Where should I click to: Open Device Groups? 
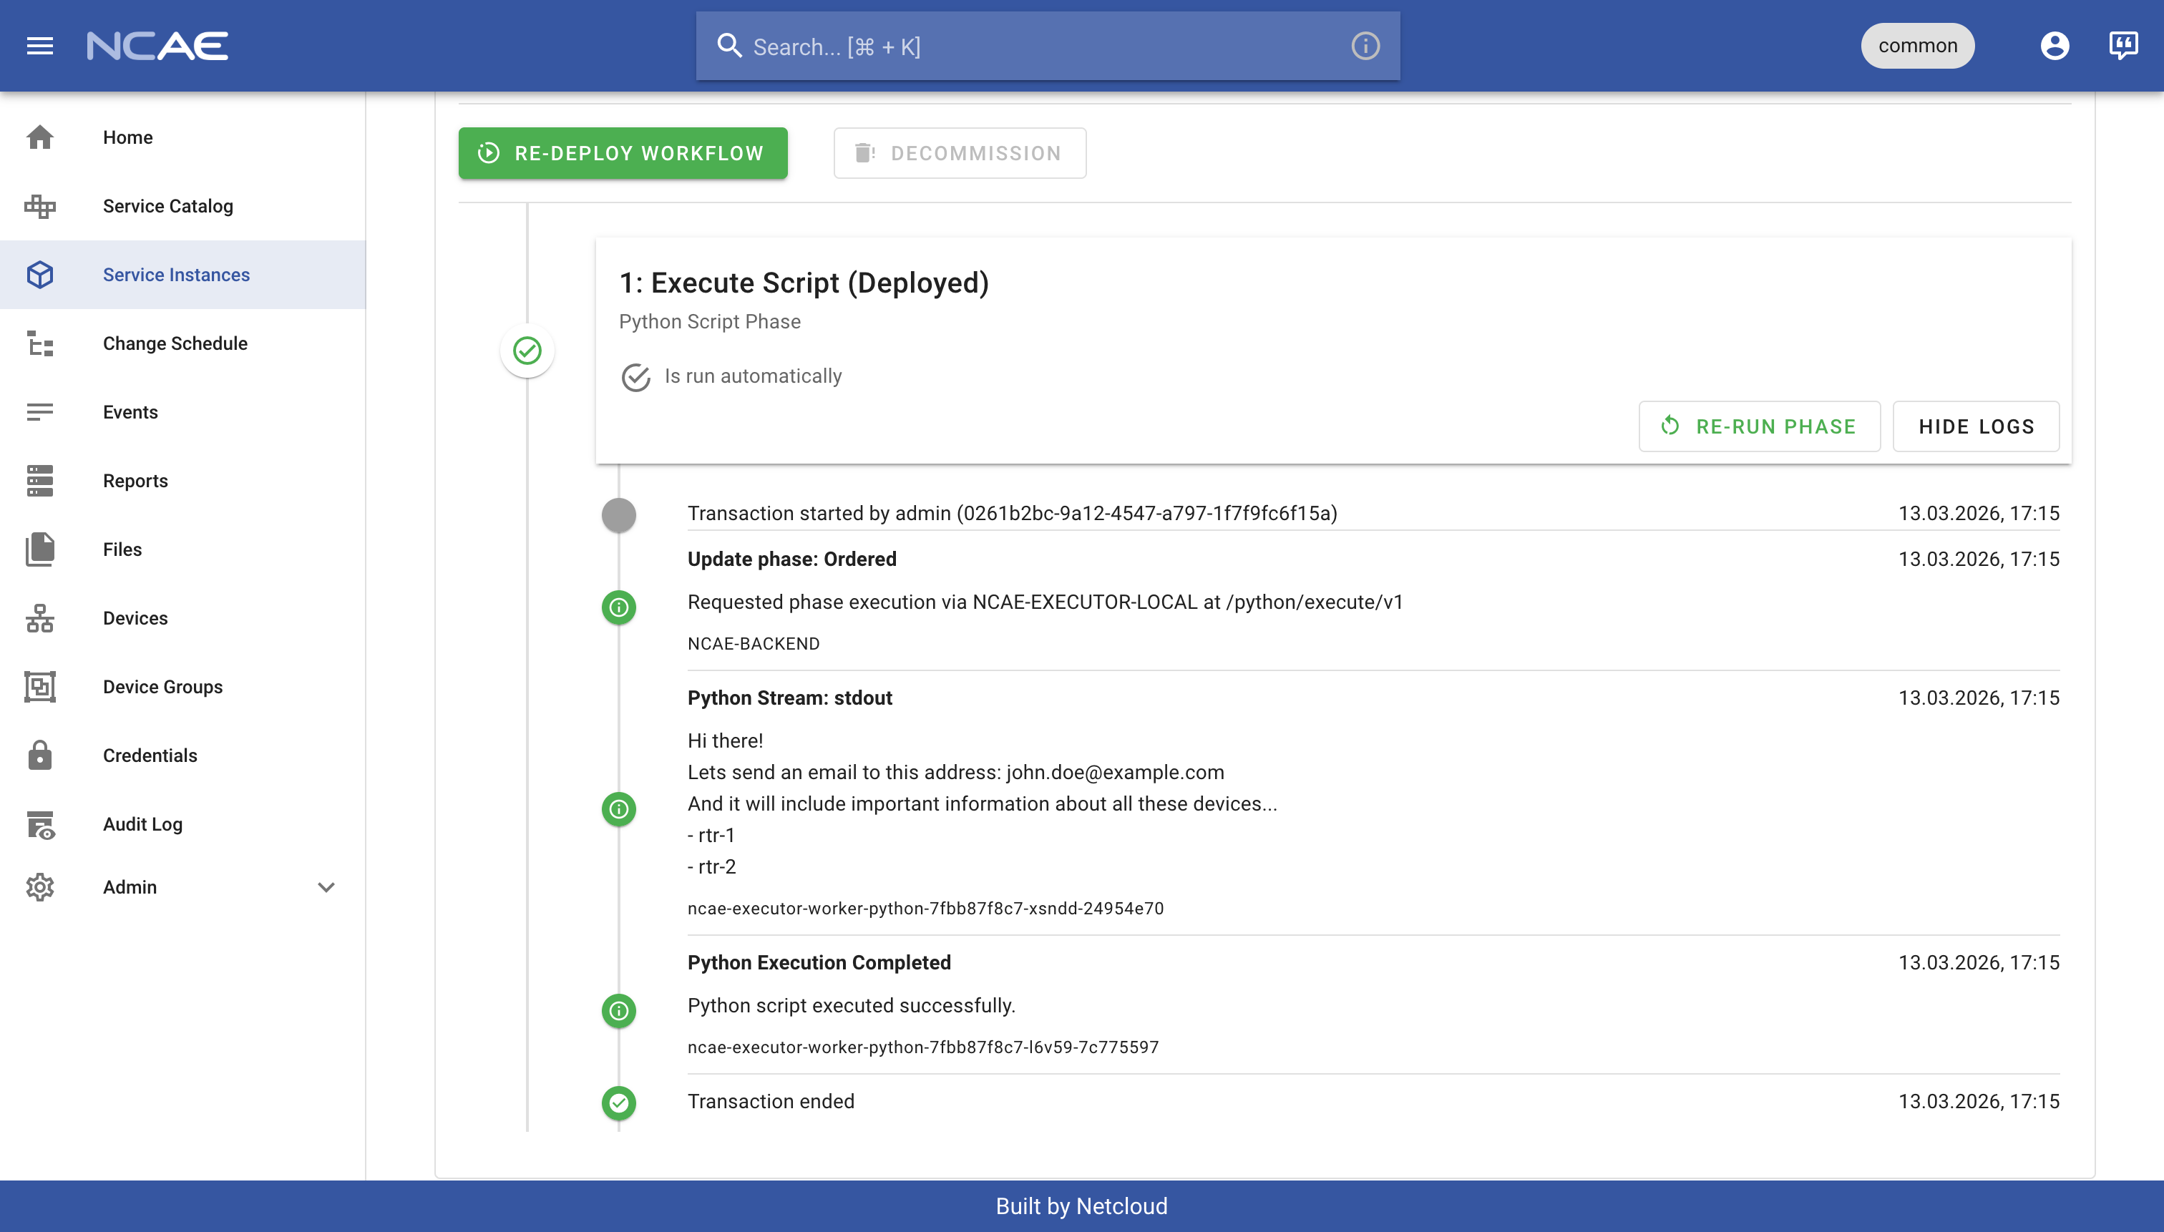pos(182,686)
